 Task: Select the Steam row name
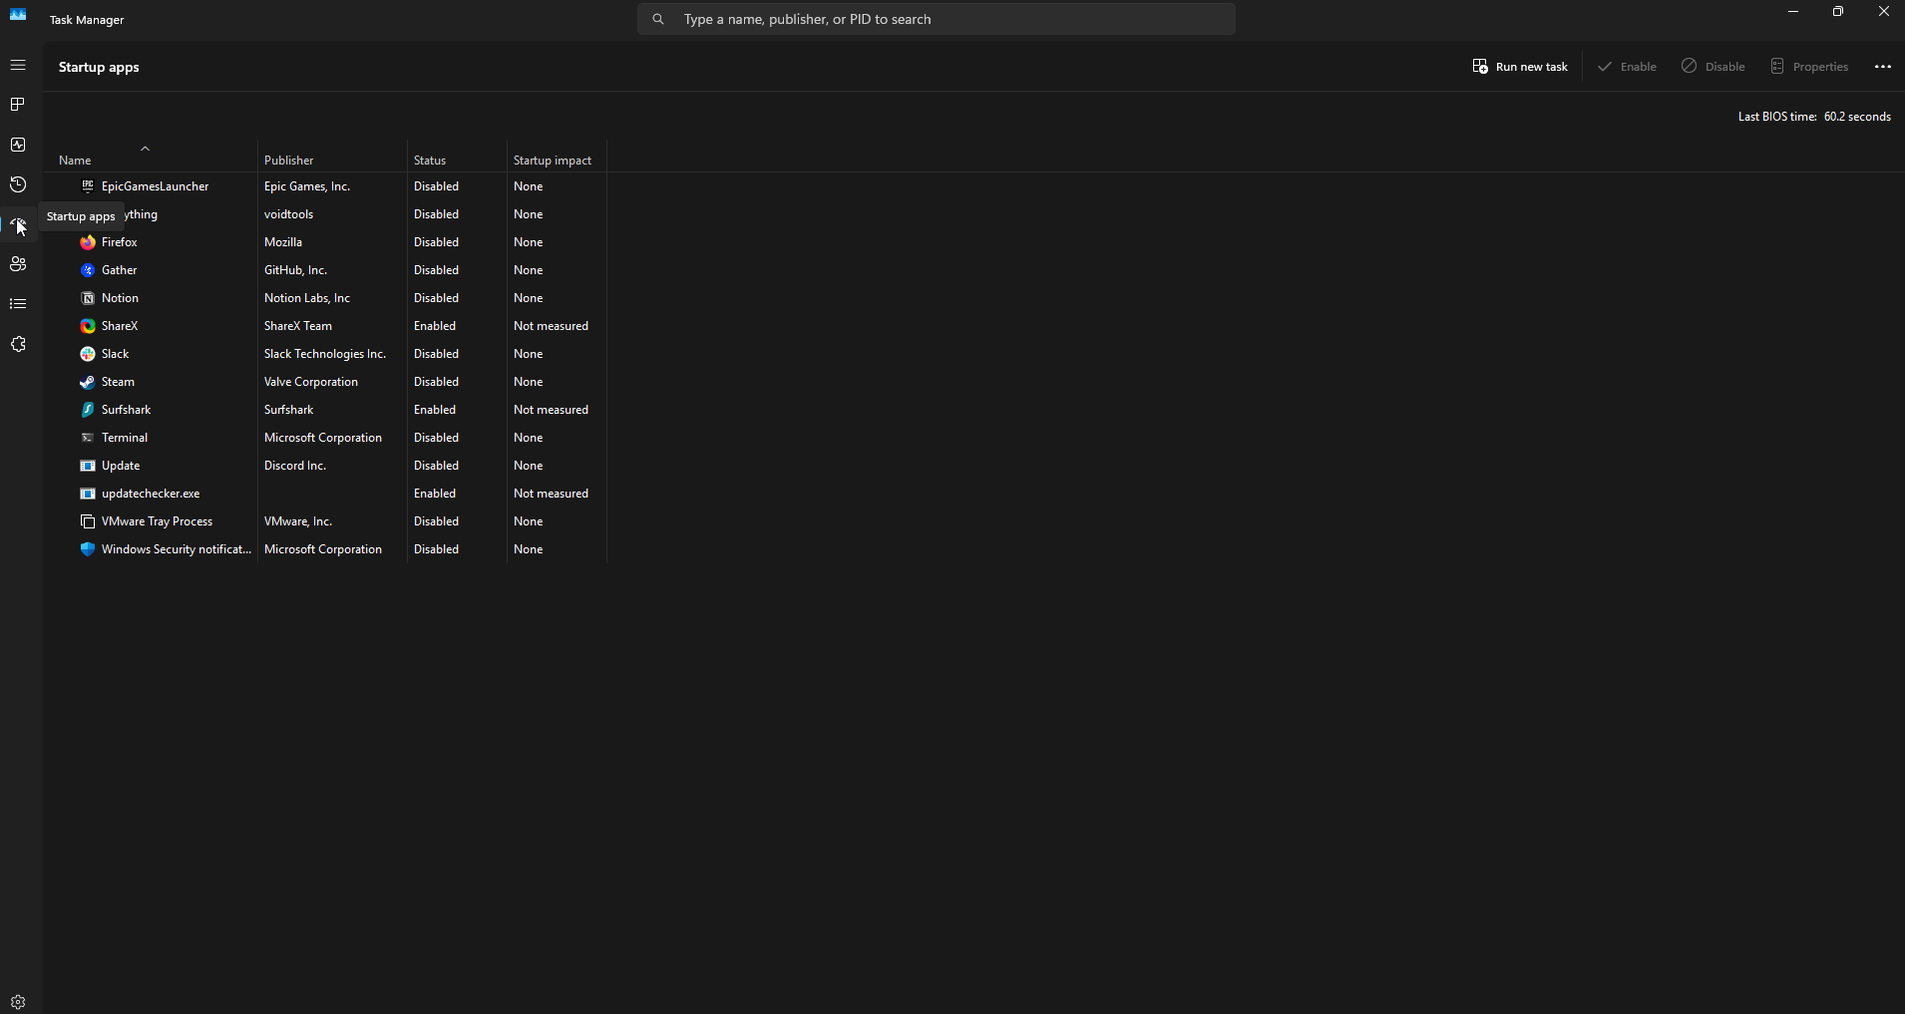click(x=118, y=382)
